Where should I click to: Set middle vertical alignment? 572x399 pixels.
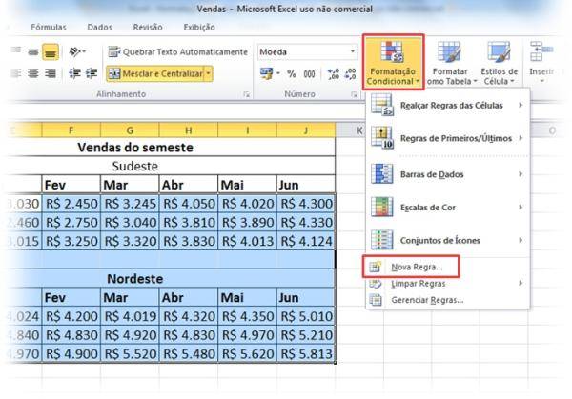33,52
